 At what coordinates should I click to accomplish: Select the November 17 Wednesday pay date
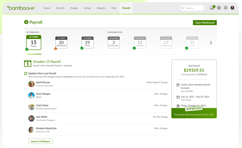(166, 43)
